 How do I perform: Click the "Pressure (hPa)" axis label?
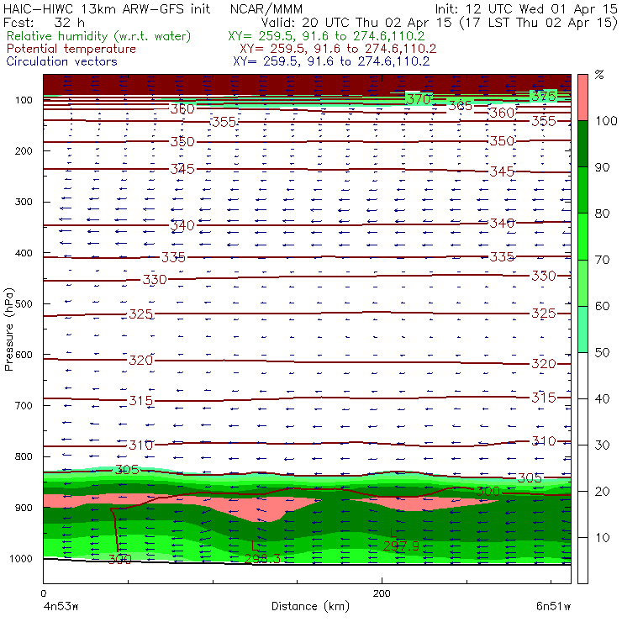[x=8, y=329]
